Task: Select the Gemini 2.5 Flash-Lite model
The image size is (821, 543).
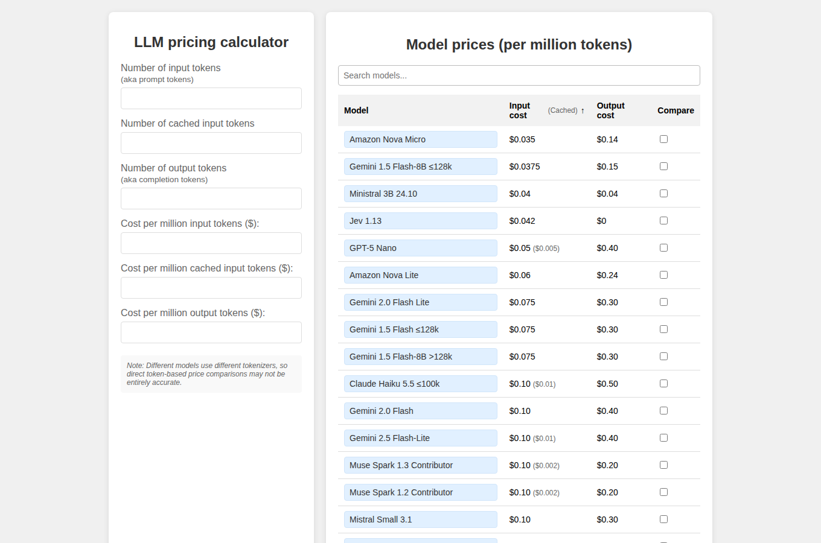Action: tap(421, 438)
